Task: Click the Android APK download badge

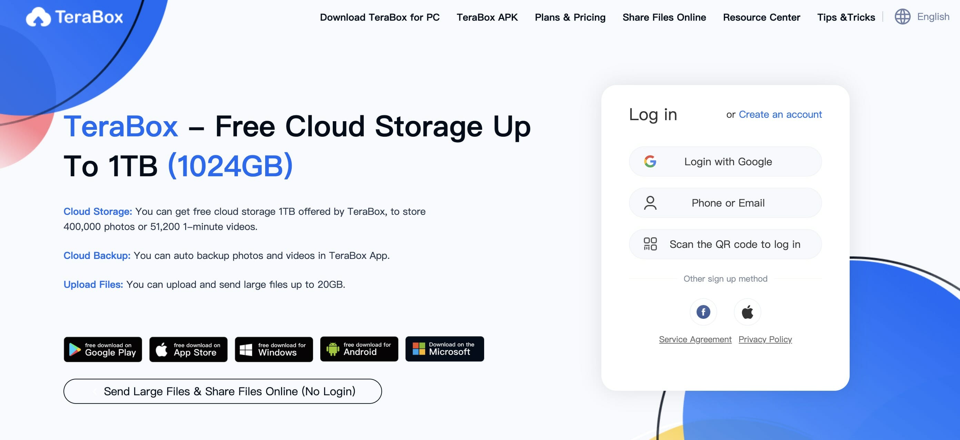Action: [x=359, y=349]
